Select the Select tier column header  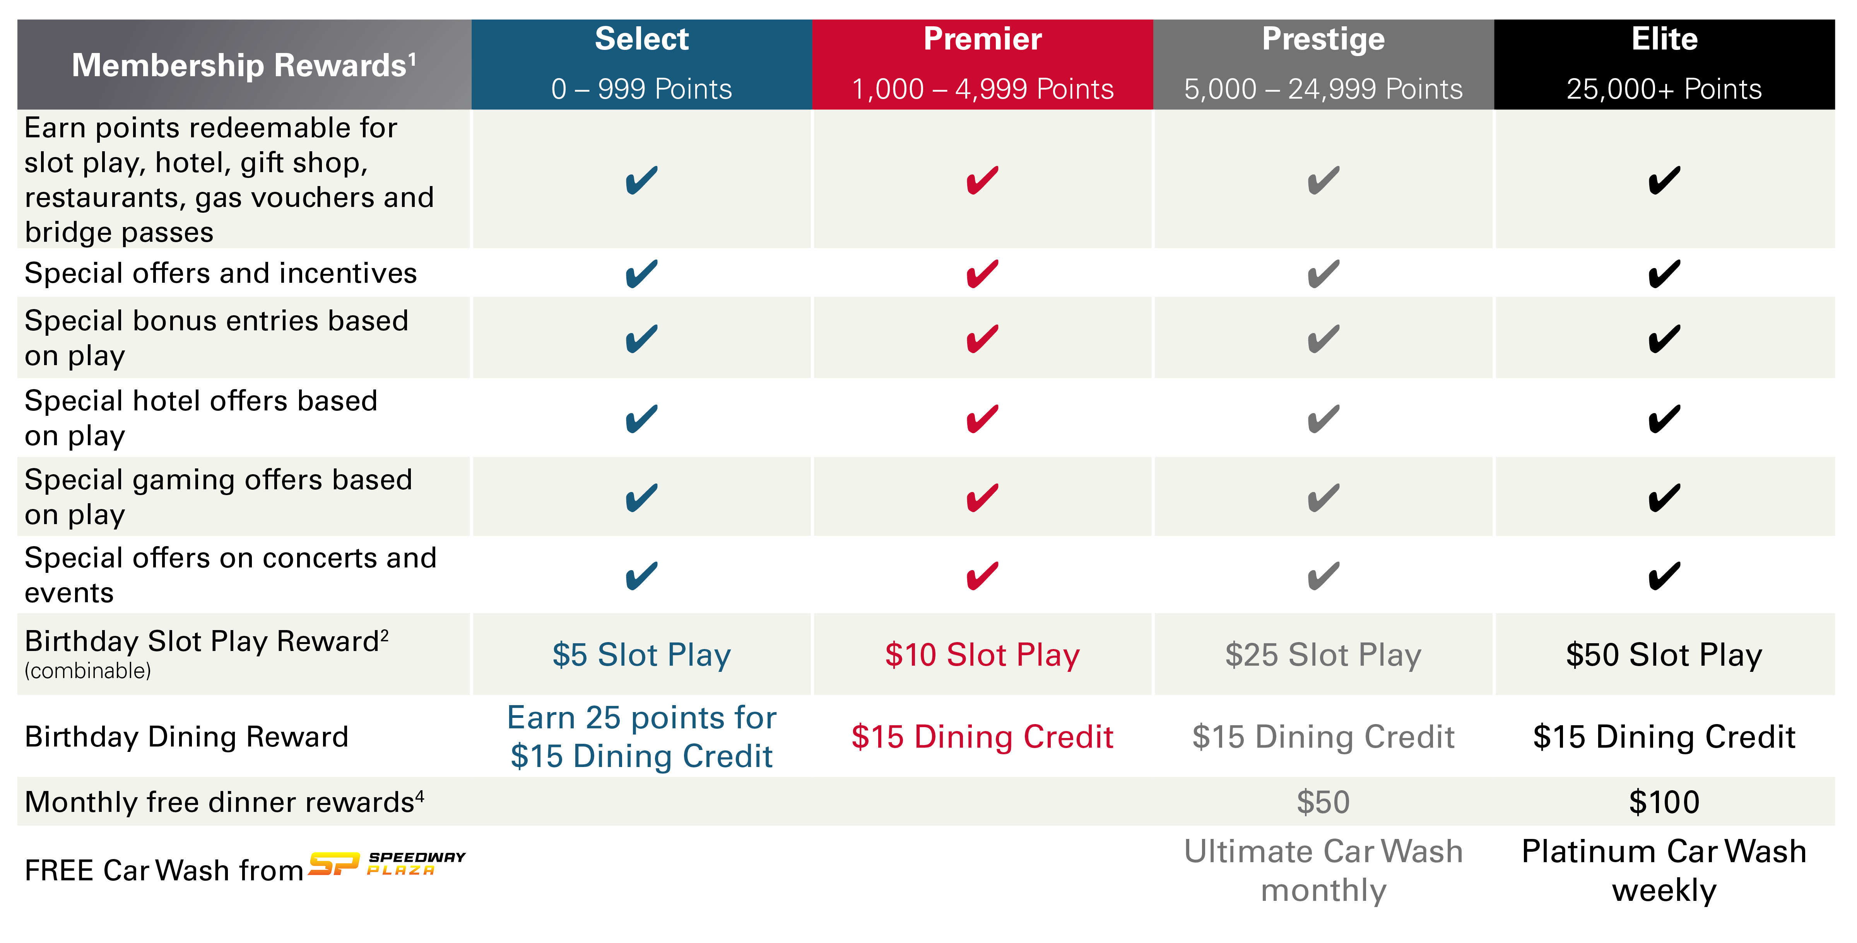coord(641,63)
